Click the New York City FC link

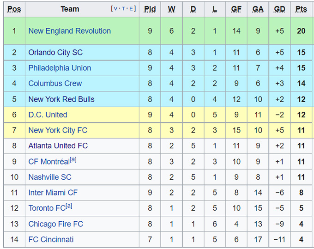pyautogui.click(x=58, y=130)
